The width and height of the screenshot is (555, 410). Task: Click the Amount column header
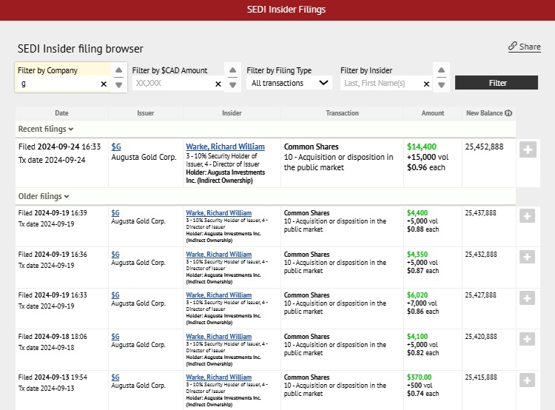[x=433, y=113]
